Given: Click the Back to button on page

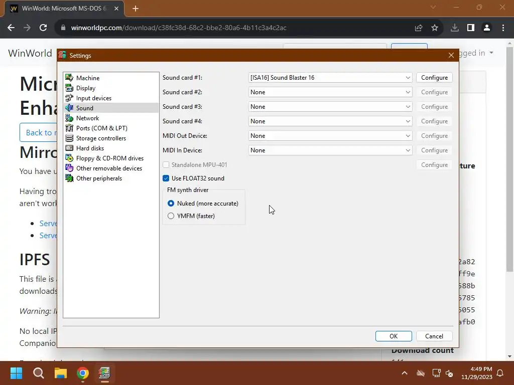Looking at the screenshot, I should click(x=38, y=132).
